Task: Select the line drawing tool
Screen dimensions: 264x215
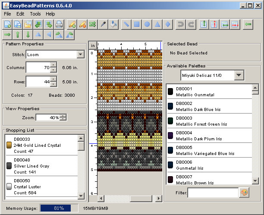Action: point(126,25)
